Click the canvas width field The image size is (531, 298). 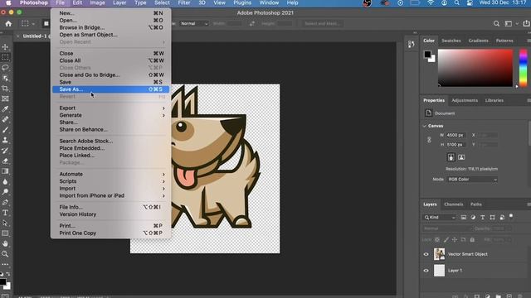455,135
